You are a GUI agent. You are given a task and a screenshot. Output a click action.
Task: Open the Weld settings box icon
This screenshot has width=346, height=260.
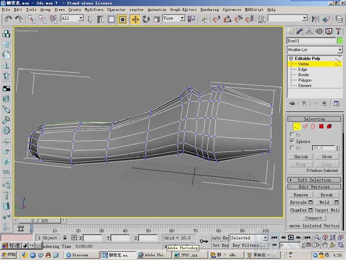pos(336,202)
